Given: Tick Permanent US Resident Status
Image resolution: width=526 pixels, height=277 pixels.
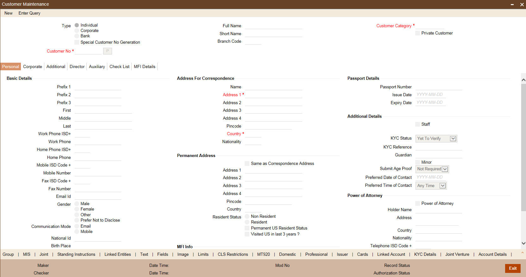Looking at the screenshot, I should (247, 228).
